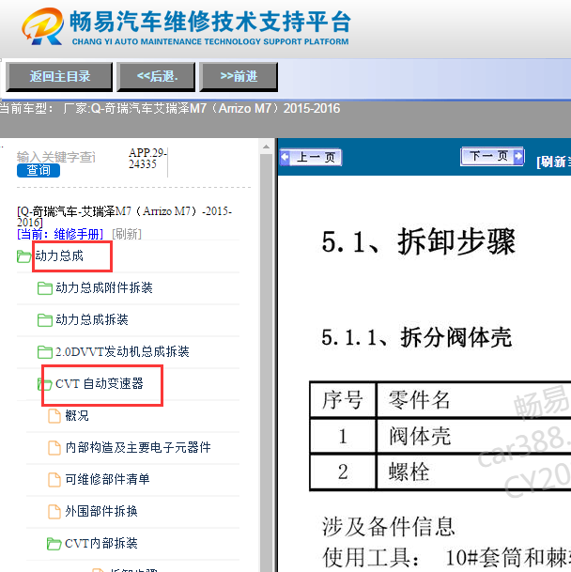Click the 序号 table header cell
This screenshot has height=572, width=571.
(x=343, y=400)
